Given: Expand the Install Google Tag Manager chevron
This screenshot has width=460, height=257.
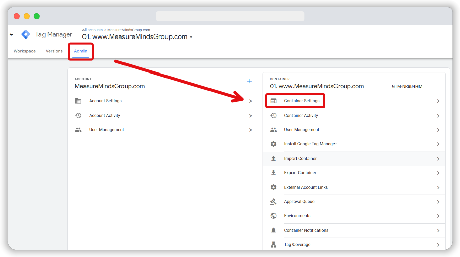Looking at the screenshot, I should click(438, 144).
